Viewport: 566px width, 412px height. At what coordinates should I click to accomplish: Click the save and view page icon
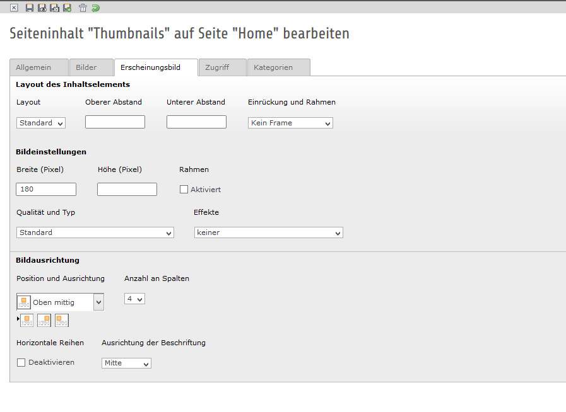42,8
